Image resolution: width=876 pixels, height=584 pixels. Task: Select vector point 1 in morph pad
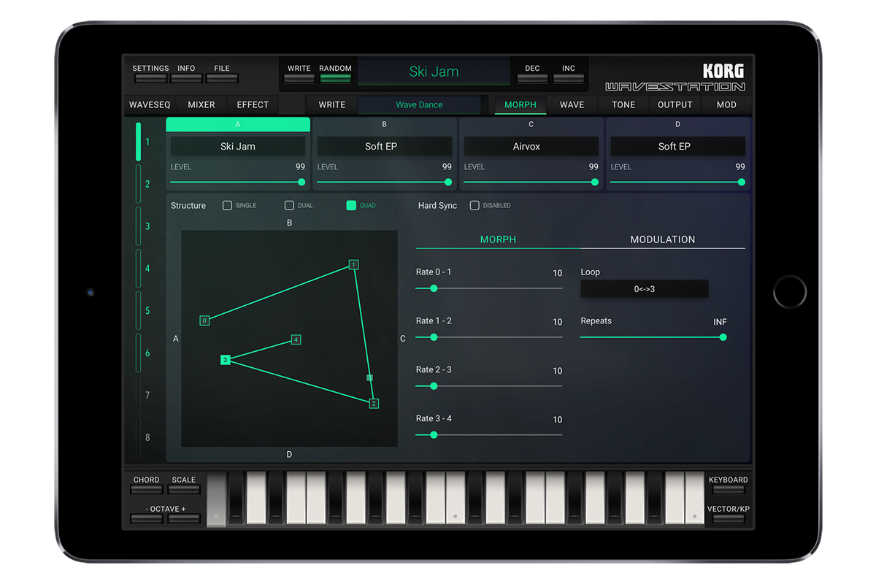tap(353, 264)
